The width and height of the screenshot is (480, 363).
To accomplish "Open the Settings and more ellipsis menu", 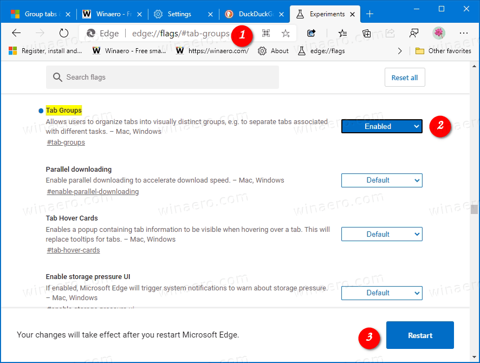I will 463,33.
